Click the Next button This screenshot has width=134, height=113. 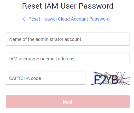point(68,102)
